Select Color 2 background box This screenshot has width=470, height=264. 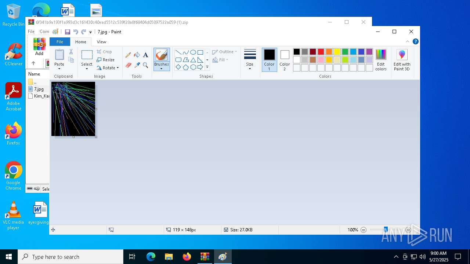click(285, 60)
